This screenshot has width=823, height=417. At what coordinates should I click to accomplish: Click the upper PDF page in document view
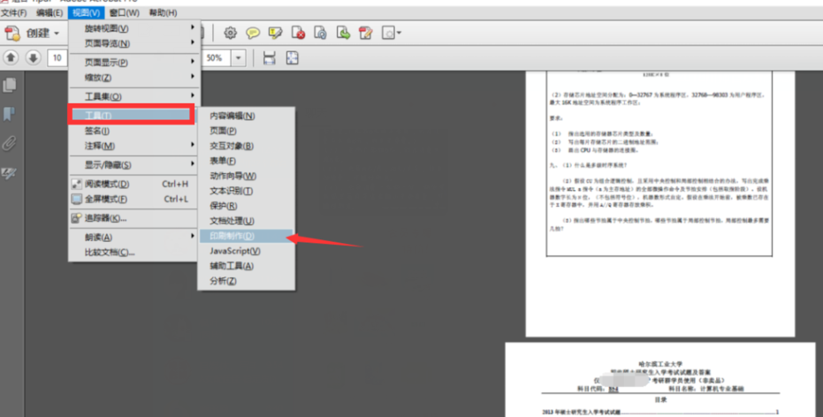pos(660,203)
